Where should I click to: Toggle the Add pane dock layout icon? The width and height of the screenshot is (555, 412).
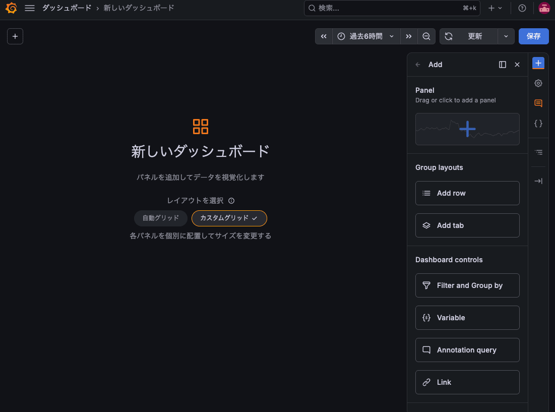tap(502, 65)
